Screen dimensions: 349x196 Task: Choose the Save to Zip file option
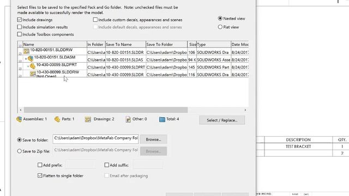coord(20,151)
